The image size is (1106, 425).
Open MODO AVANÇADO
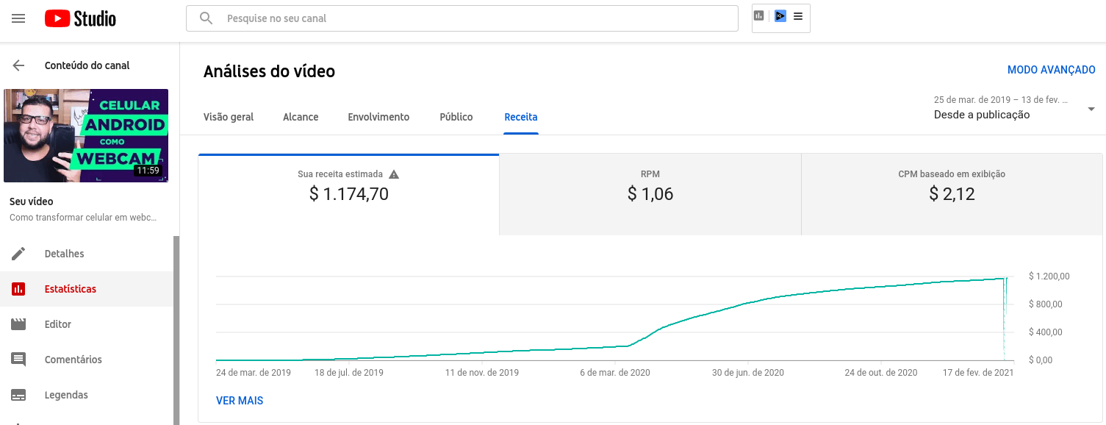tap(1051, 70)
